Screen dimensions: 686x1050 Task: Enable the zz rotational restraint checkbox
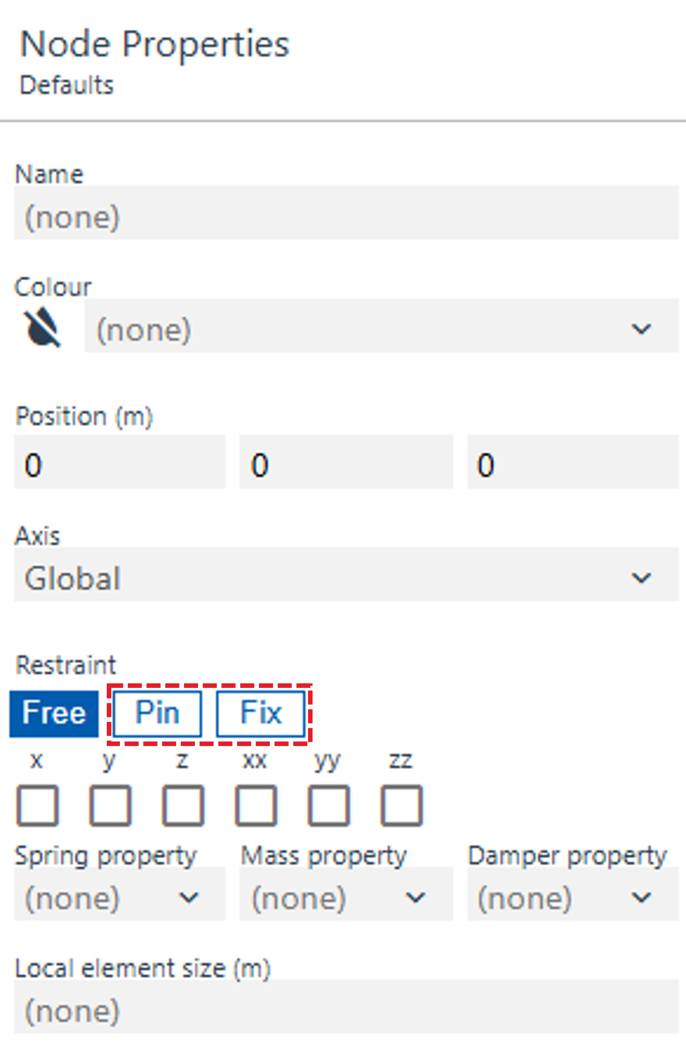click(402, 805)
